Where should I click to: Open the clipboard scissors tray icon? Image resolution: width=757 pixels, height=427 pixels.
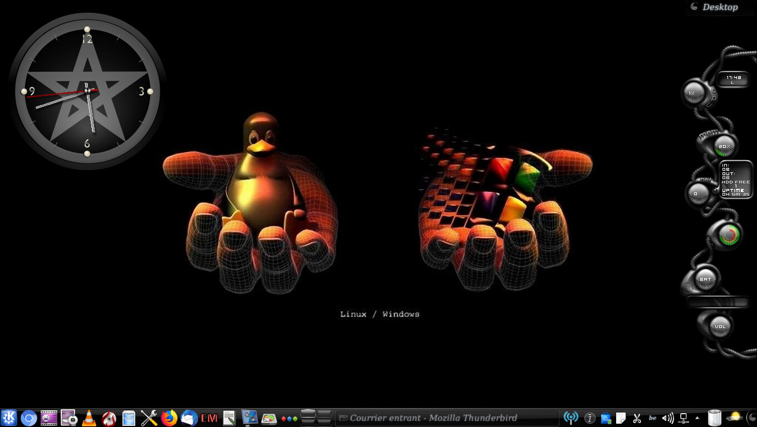(x=637, y=418)
